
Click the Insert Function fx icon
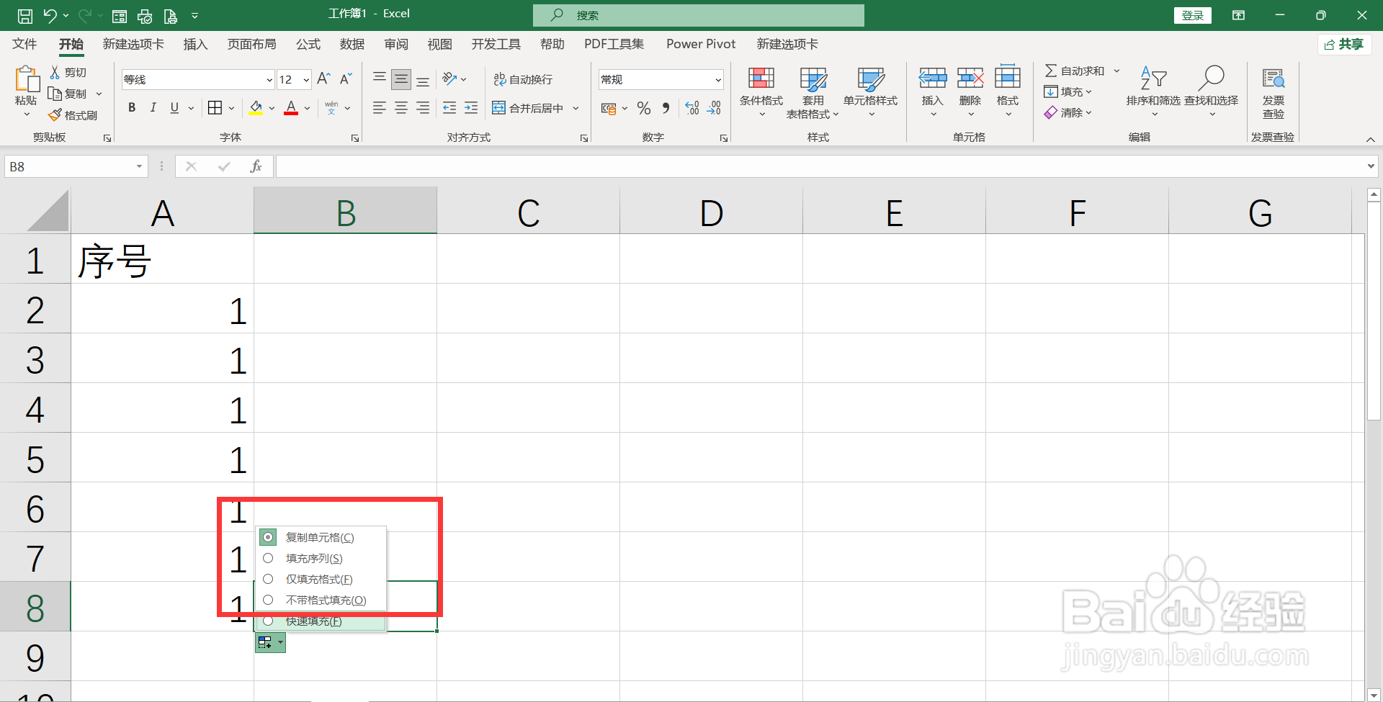pos(256,166)
